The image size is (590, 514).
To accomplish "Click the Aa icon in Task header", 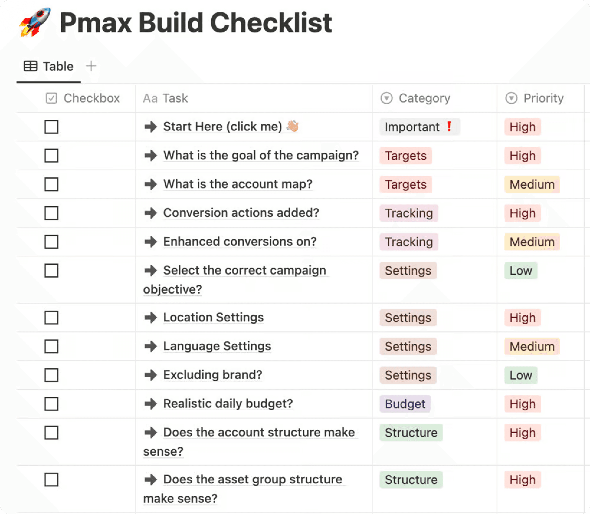I will point(150,98).
